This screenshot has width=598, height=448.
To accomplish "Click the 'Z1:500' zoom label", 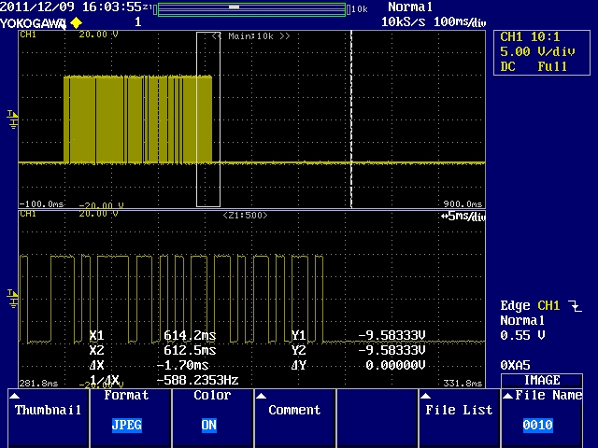I will 245,216.
